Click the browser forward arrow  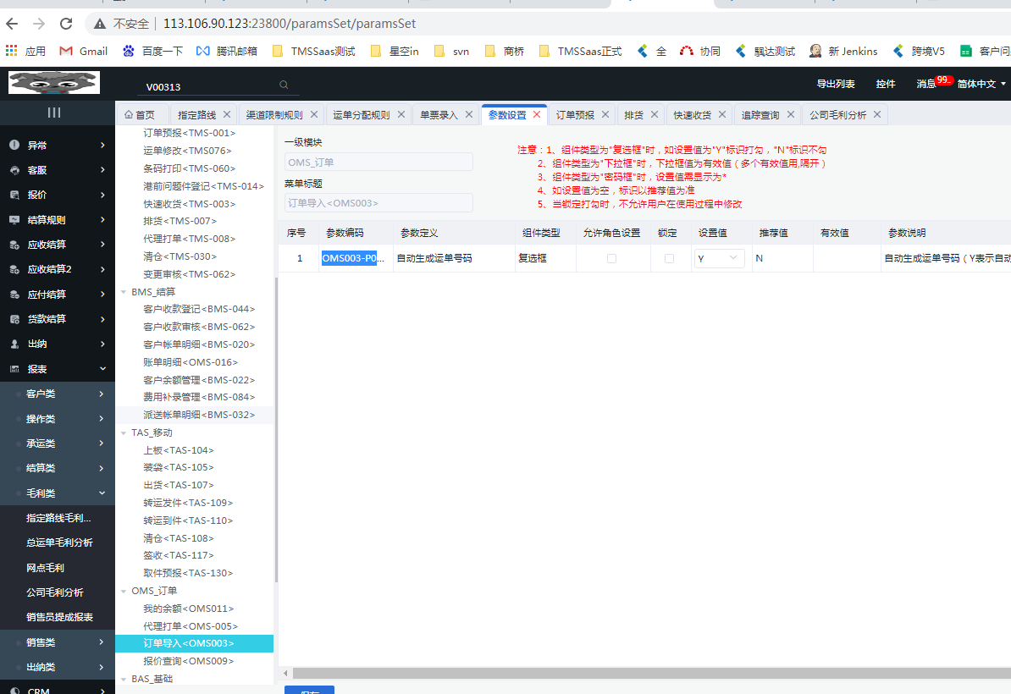point(39,24)
